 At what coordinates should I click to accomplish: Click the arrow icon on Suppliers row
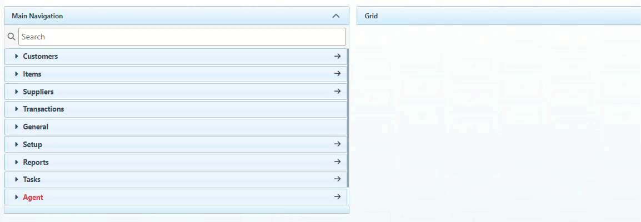(x=337, y=92)
